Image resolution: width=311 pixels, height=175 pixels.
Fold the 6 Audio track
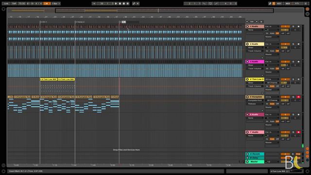tap(247, 115)
